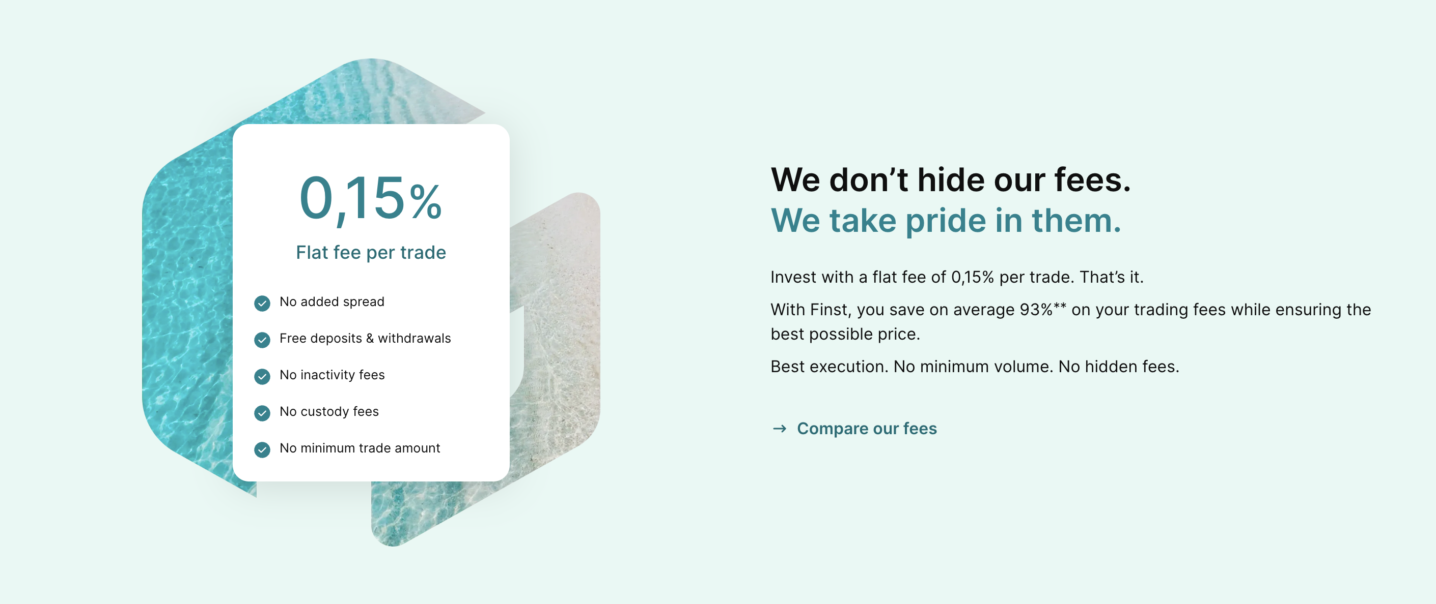This screenshot has width=1436, height=604.
Task: Click the We don't hide our fees heading
Action: (950, 180)
